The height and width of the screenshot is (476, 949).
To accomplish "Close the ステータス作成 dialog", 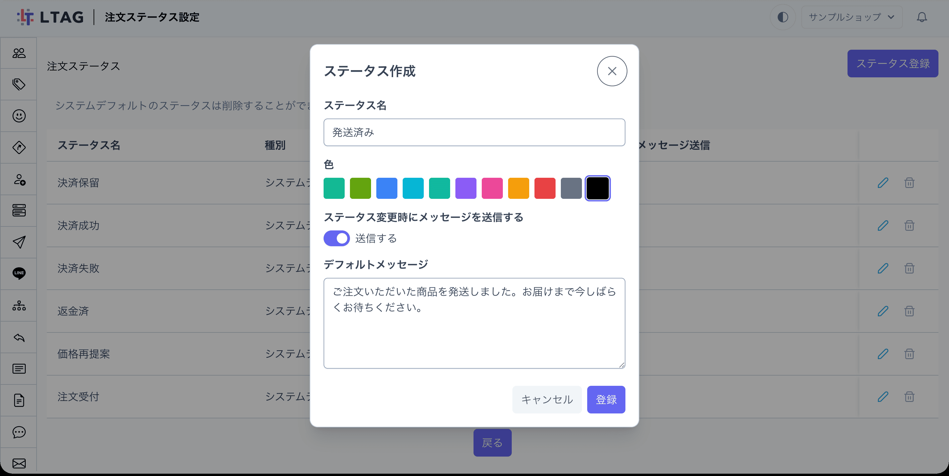I will [x=612, y=71].
